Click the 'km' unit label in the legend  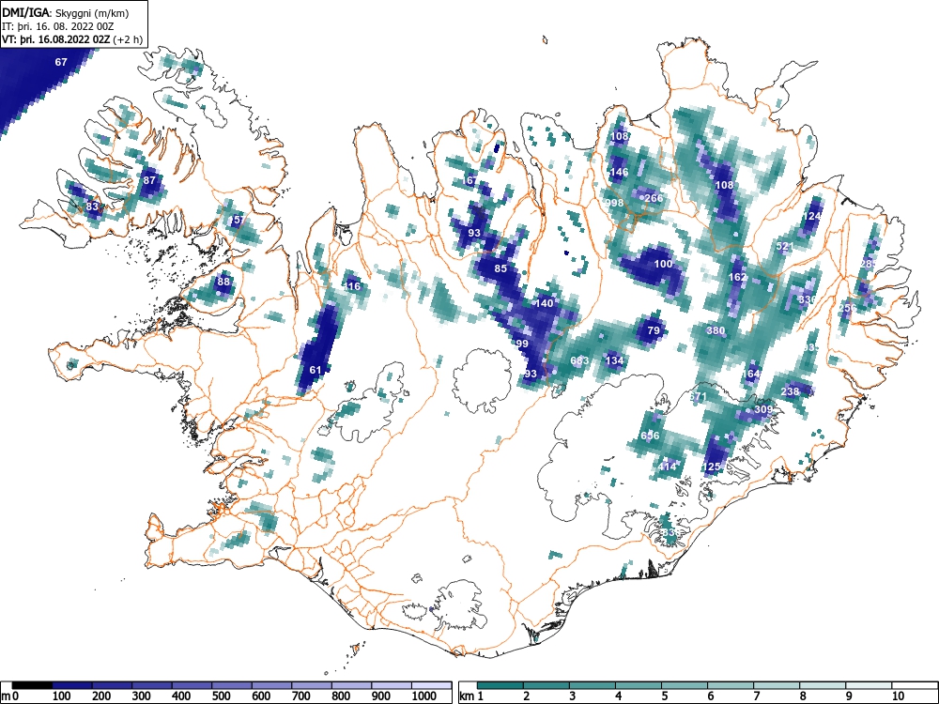click(x=466, y=696)
